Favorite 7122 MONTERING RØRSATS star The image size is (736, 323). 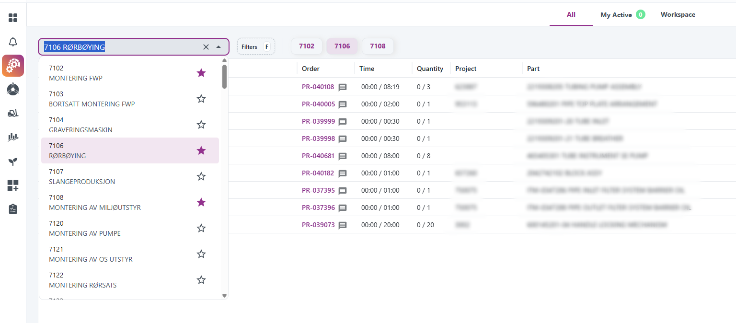click(x=201, y=280)
